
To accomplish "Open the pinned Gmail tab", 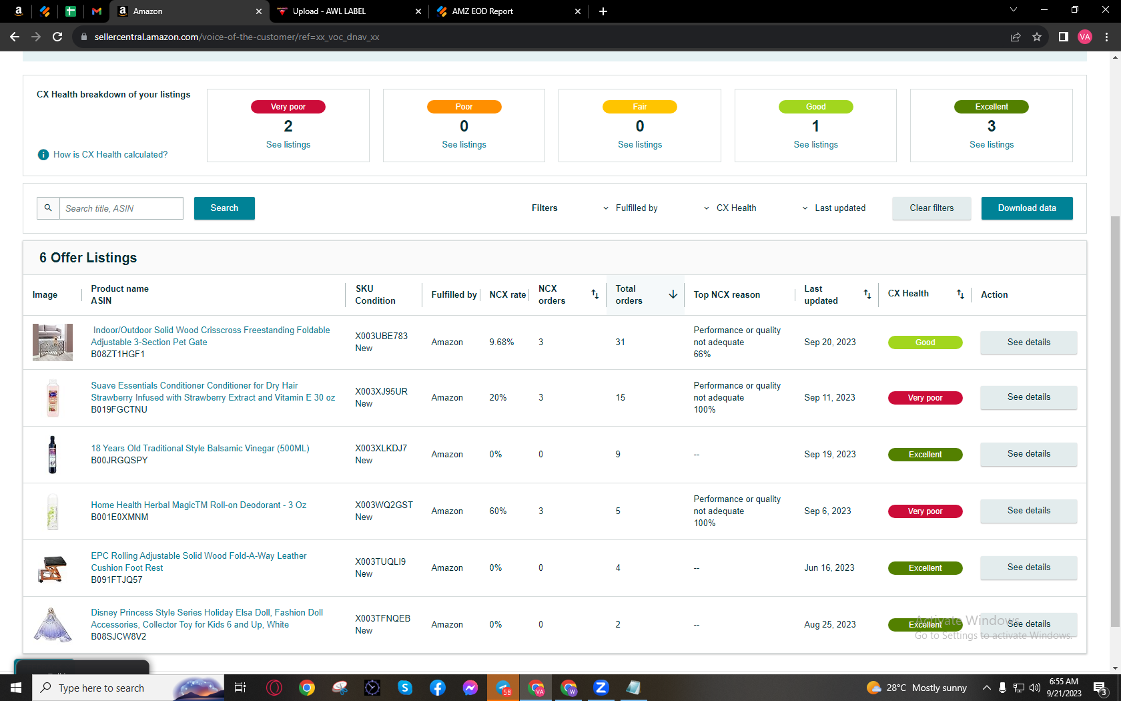I will click(x=97, y=11).
